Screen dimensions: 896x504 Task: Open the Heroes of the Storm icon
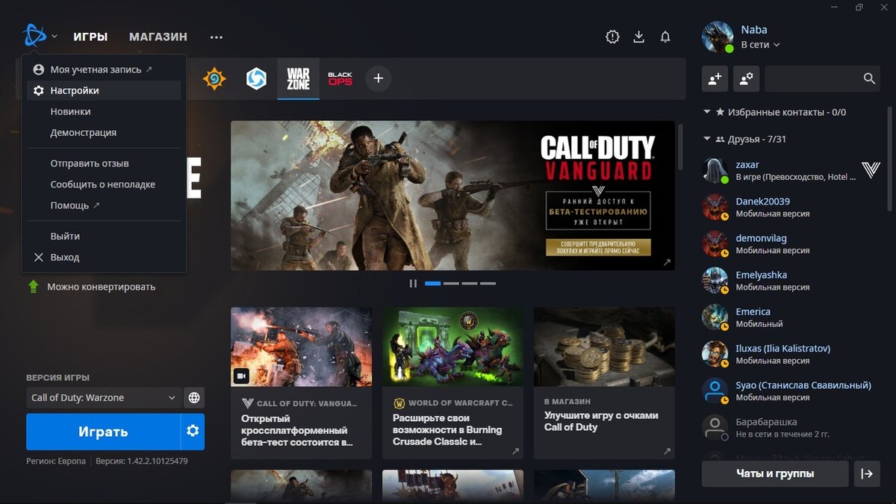point(256,78)
